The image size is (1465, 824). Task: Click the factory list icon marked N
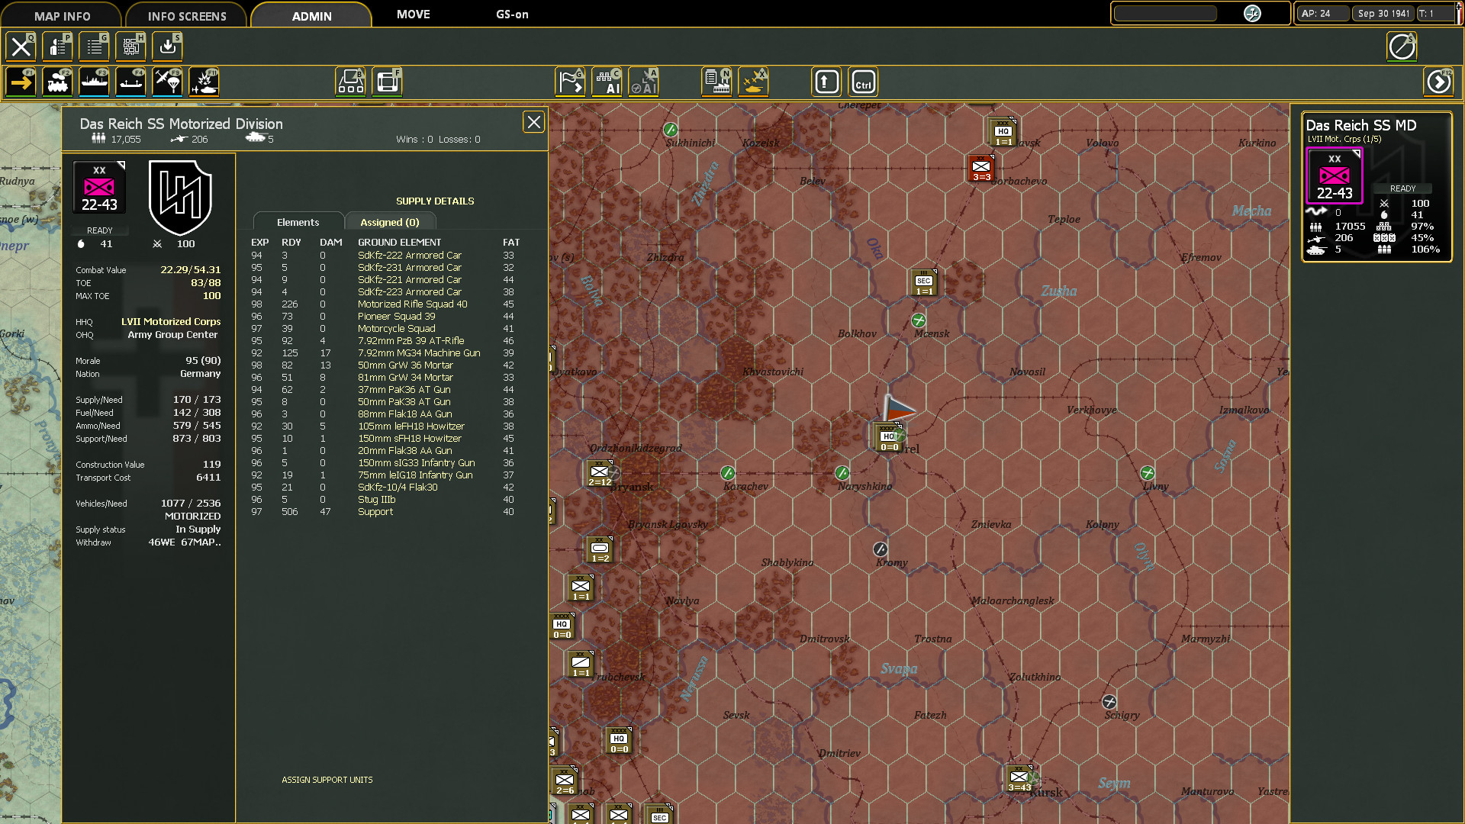[x=717, y=82]
